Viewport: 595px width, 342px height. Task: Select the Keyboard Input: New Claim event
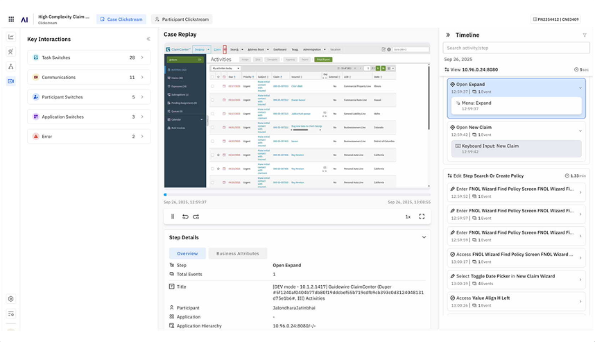516,148
